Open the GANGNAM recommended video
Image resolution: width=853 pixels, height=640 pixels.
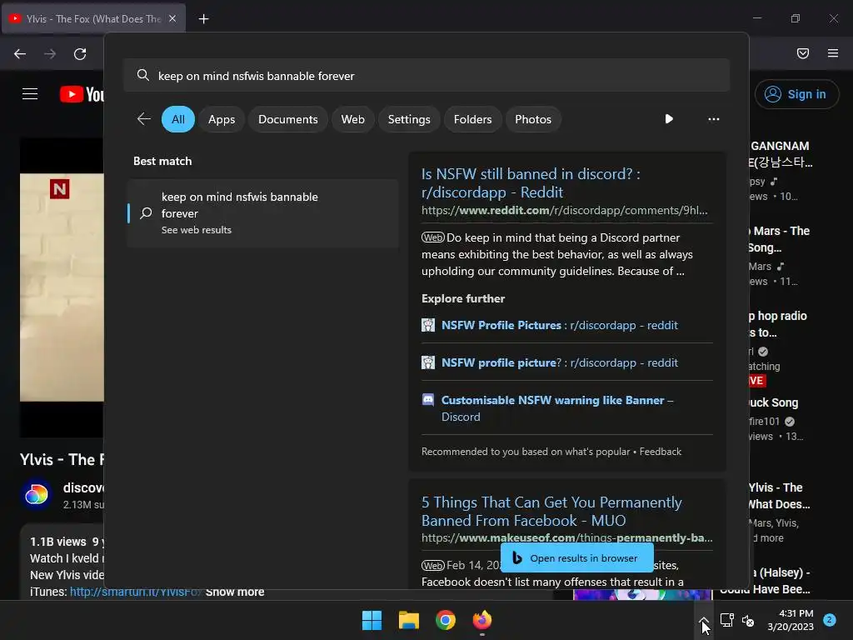tap(781, 154)
